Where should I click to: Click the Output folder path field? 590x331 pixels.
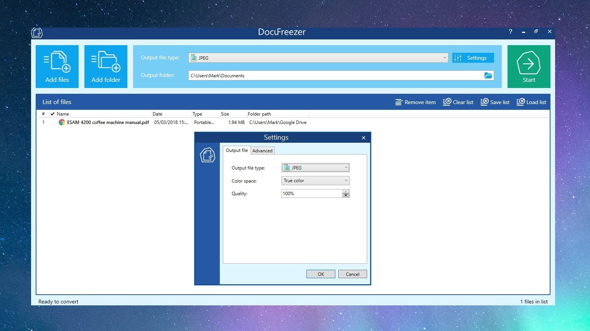[336, 75]
